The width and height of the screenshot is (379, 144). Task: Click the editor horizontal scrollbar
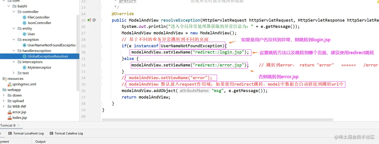[x=218, y=120]
